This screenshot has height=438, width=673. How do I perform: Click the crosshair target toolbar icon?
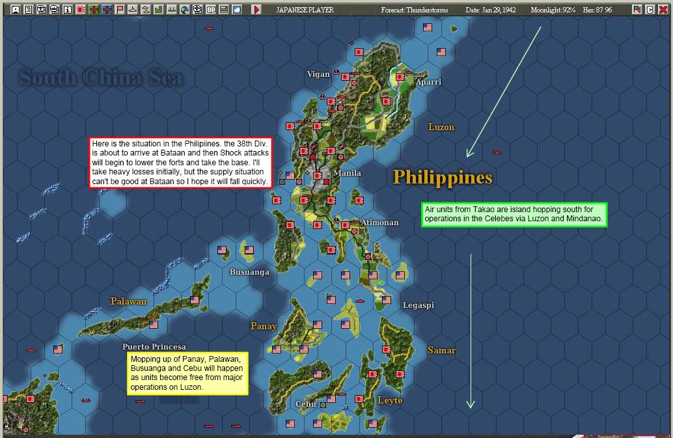[x=197, y=10]
